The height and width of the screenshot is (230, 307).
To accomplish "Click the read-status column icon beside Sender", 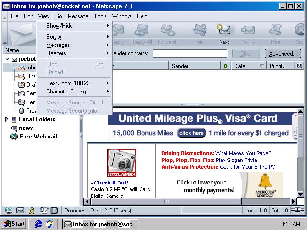I will pos(226,66).
